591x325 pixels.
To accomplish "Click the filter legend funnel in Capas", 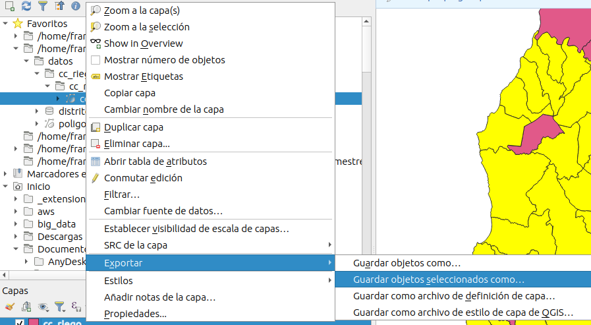I will point(60,307).
